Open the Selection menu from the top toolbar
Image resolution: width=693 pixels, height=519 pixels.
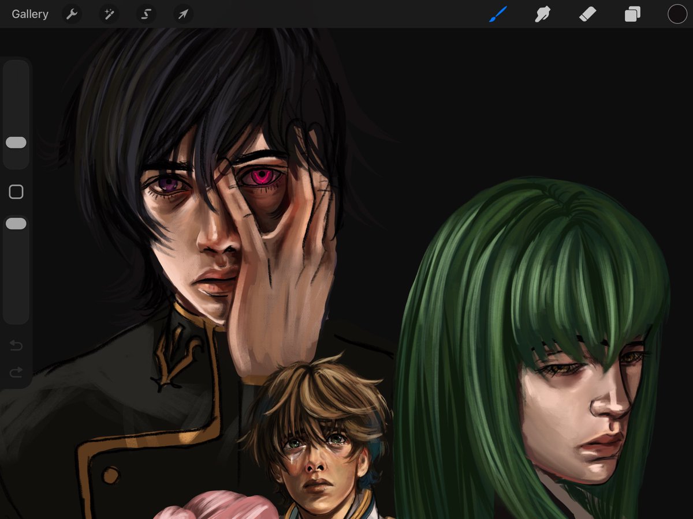pos(146,14)
